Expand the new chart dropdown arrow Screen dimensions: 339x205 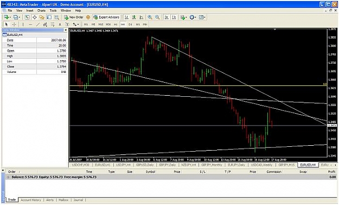pyautogui.click(x=10, y=17)
